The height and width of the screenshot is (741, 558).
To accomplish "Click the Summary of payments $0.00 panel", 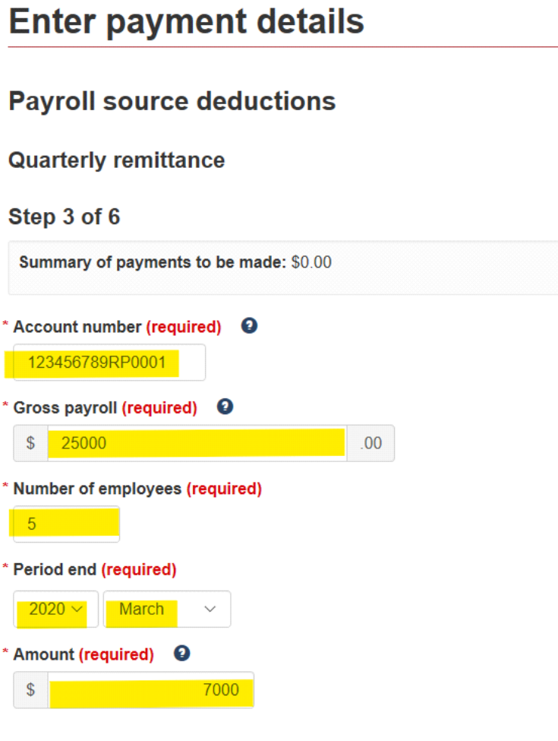I will [x=283, y=268].
